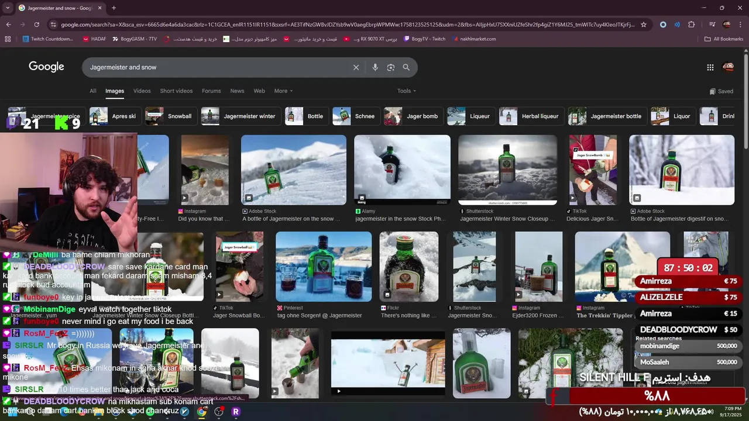Filter by Bottle chip
749x421 pixels.
(x=306, y=116)
